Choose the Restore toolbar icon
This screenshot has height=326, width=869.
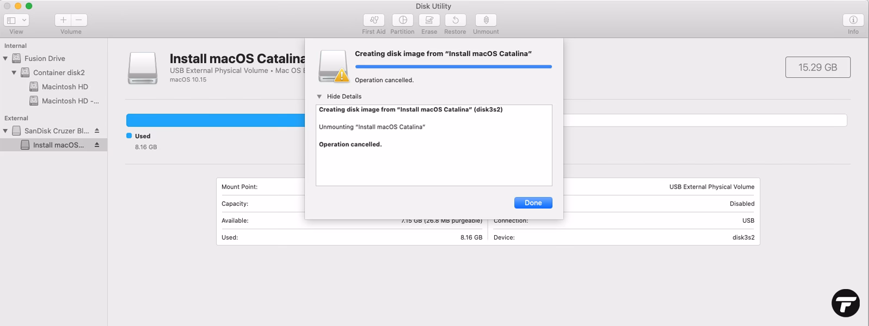pos(455,20)
